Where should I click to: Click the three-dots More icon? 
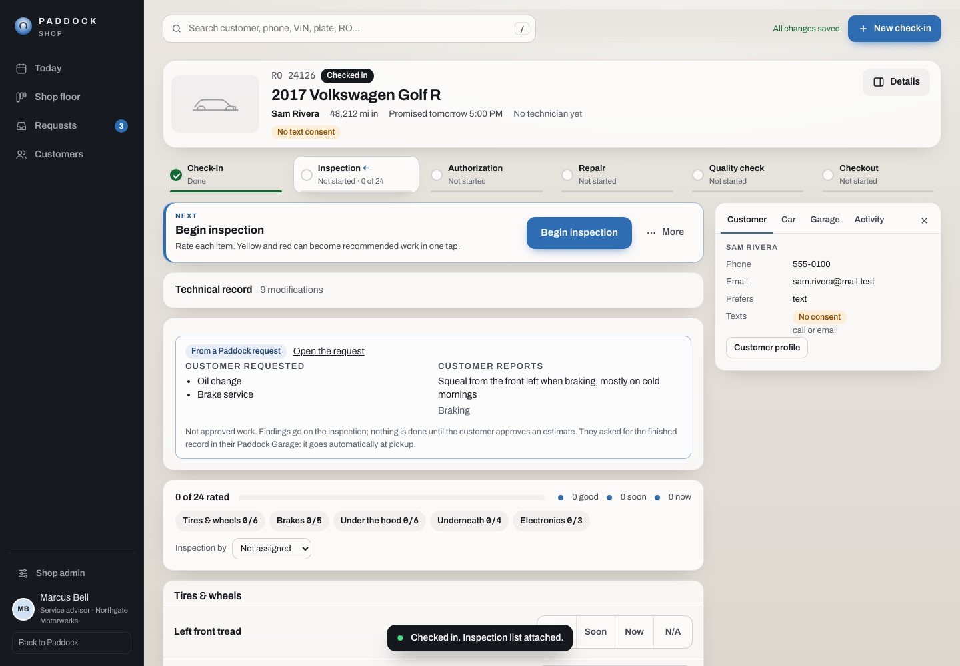click(651, 232)
